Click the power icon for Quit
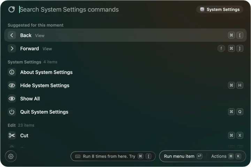This screenshot has height=167, width=251. coord(12,112)
